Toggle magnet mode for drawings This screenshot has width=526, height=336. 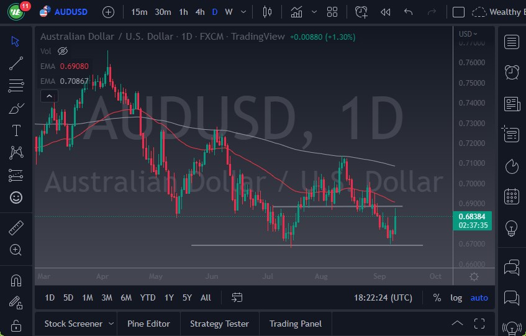click(x=16, y=280)
